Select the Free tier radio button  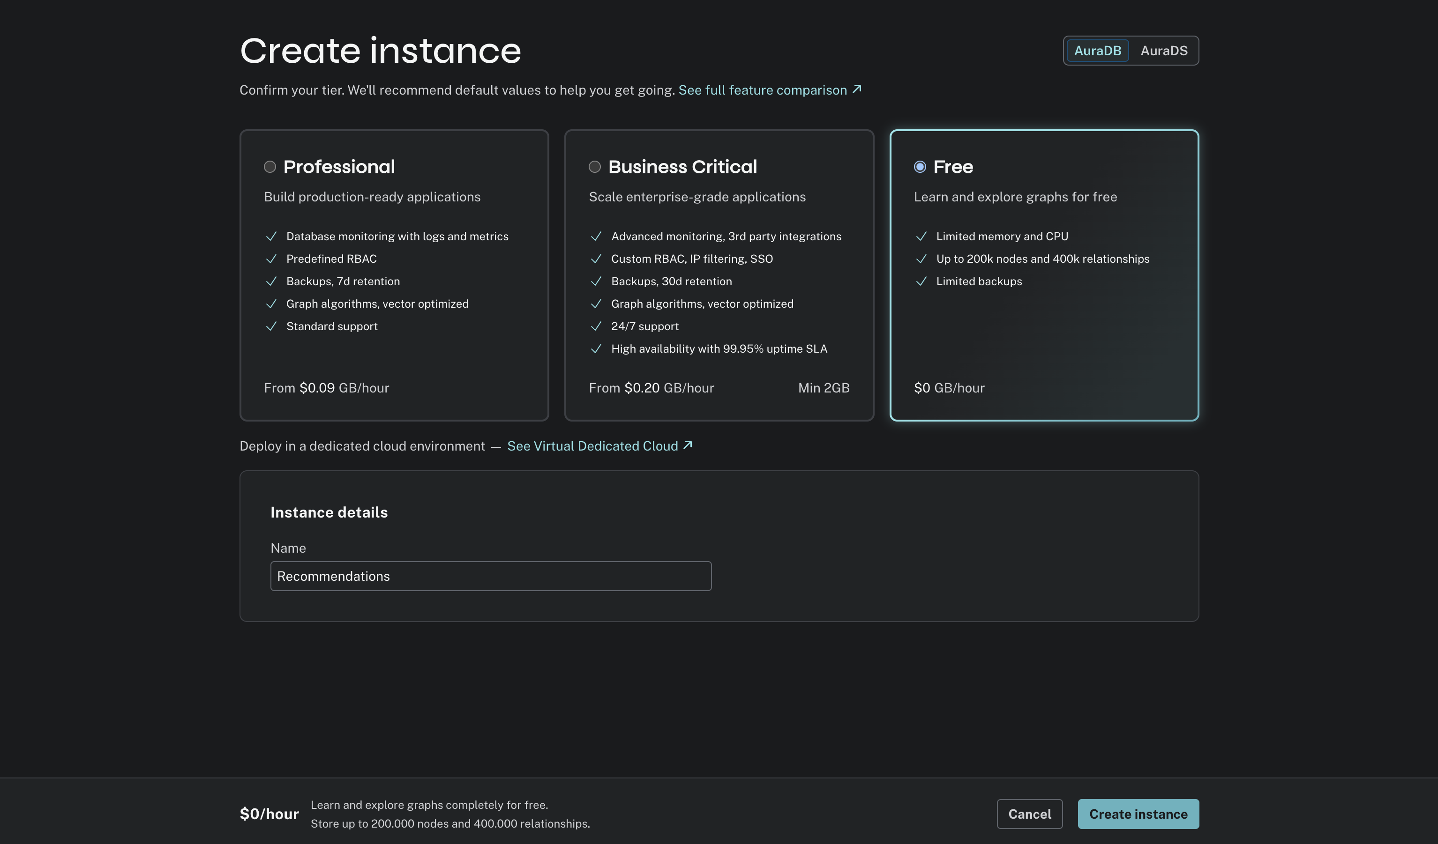(920, 167)
